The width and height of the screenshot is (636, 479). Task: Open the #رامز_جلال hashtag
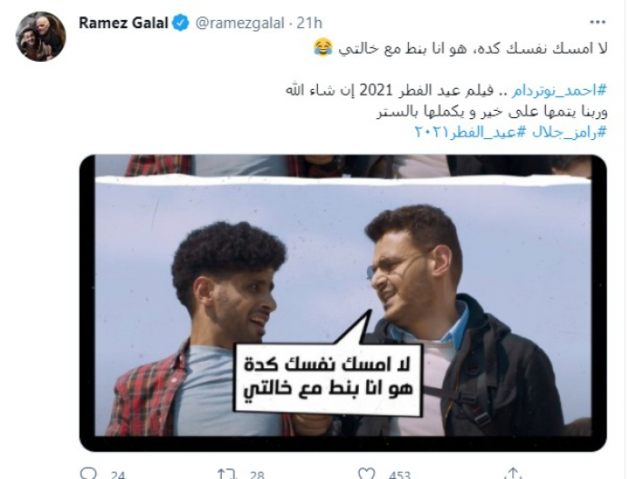click(570, 132)
